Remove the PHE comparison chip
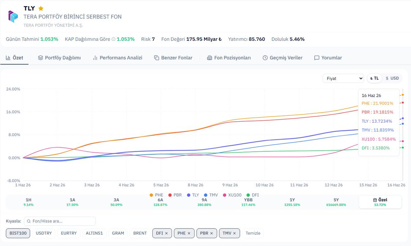411x246 pixels. 189,233
